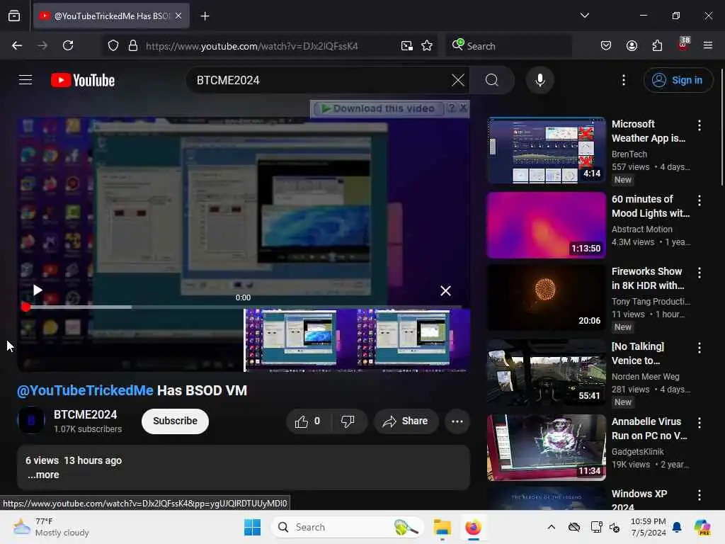Open the weather widget Mostly cloudy
Screen dimensions: 725x544
point(51,527)
